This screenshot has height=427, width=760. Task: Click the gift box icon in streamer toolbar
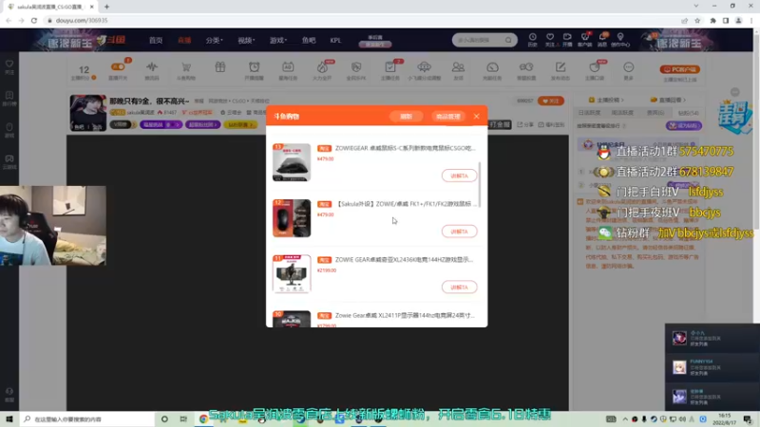[x=220, y=67]
